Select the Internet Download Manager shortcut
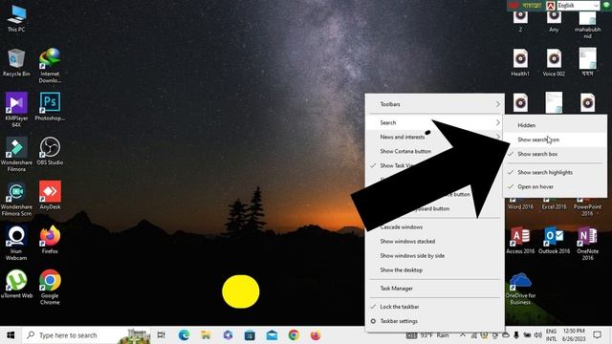 coord(50,66)
